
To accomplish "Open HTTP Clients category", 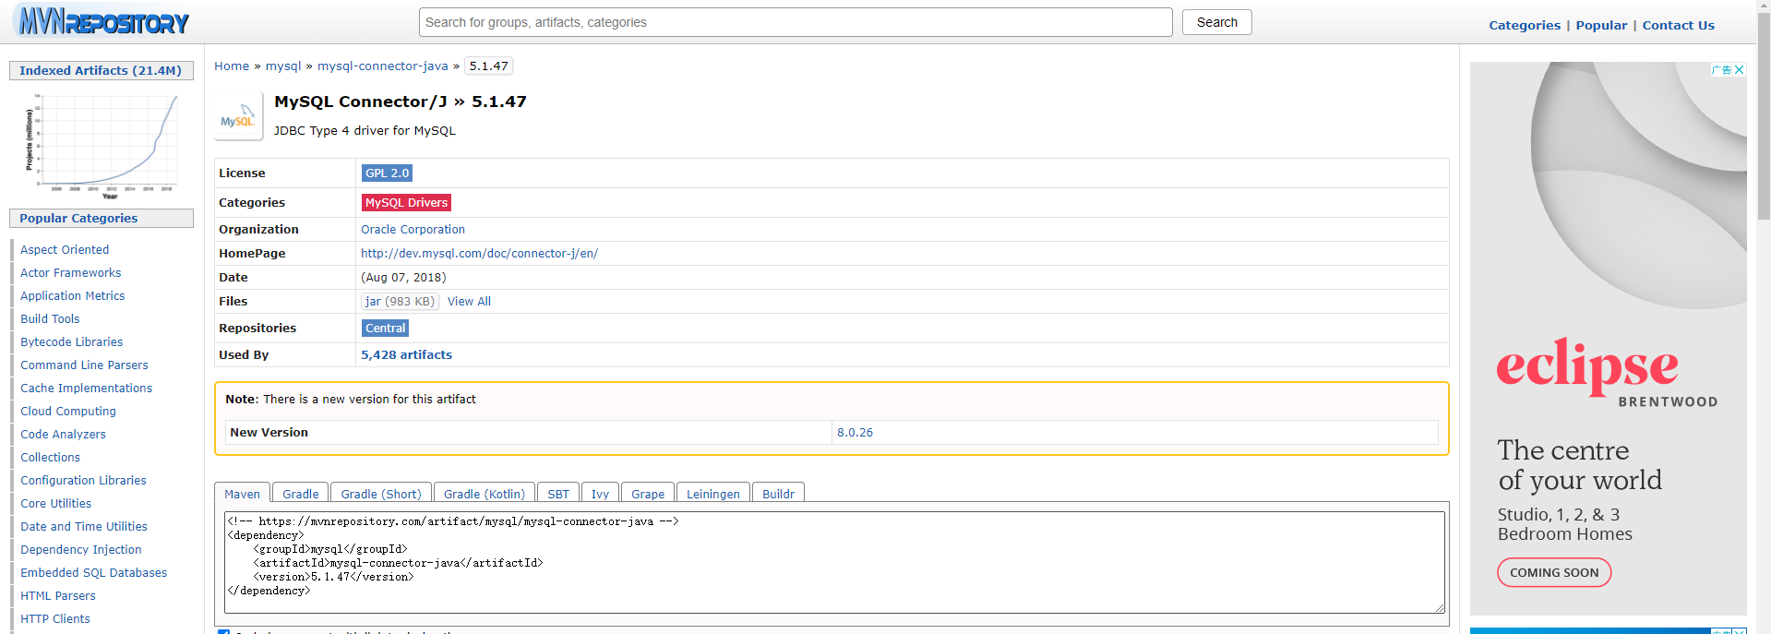I will tap(54, 618).
